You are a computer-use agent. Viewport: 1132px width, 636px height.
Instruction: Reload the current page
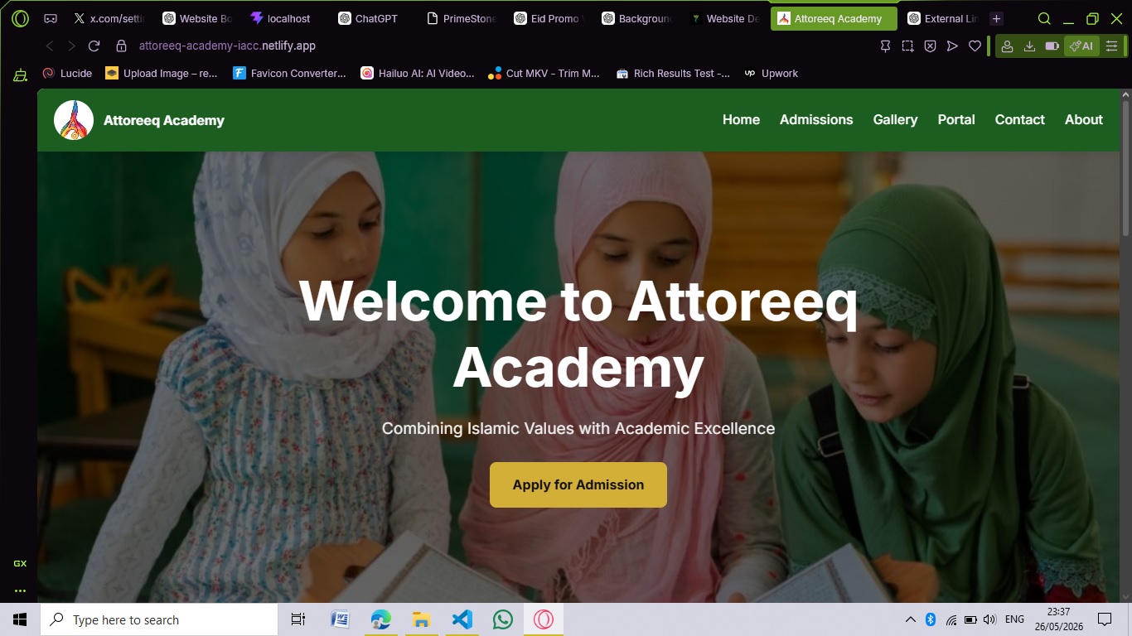(94, 46)
